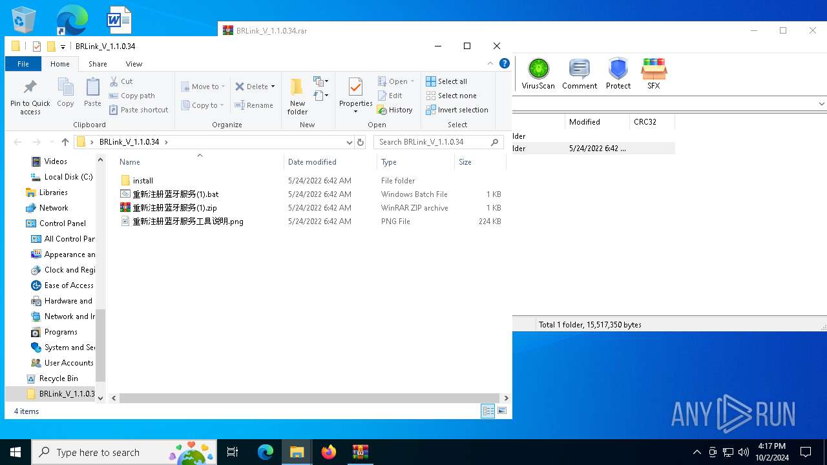Click Invert selection
The height and width of the screenshot is (465, 827).
457,110
